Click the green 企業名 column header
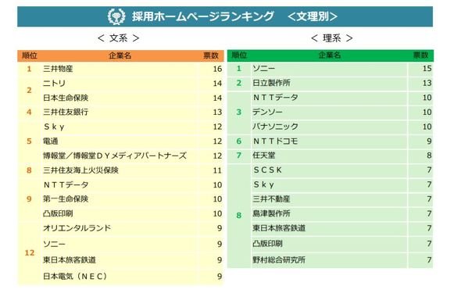461x293 pixels. point(330,55)
